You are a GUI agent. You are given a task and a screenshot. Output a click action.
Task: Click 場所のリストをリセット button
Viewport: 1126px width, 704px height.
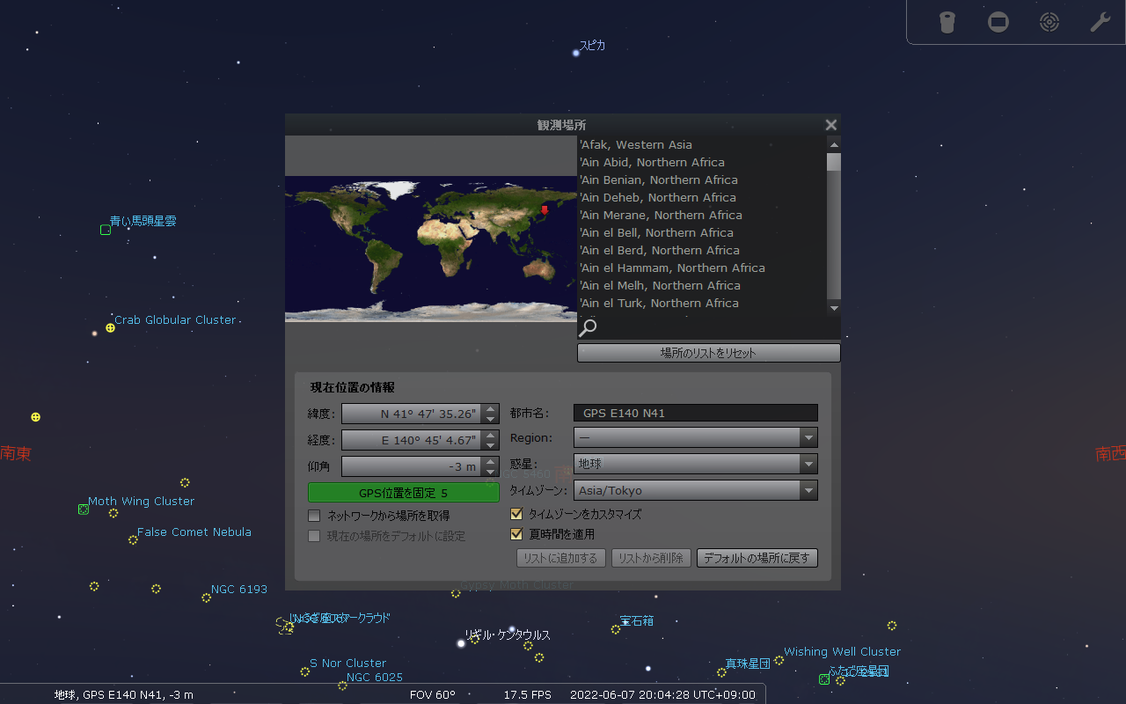tap(709, 353)
